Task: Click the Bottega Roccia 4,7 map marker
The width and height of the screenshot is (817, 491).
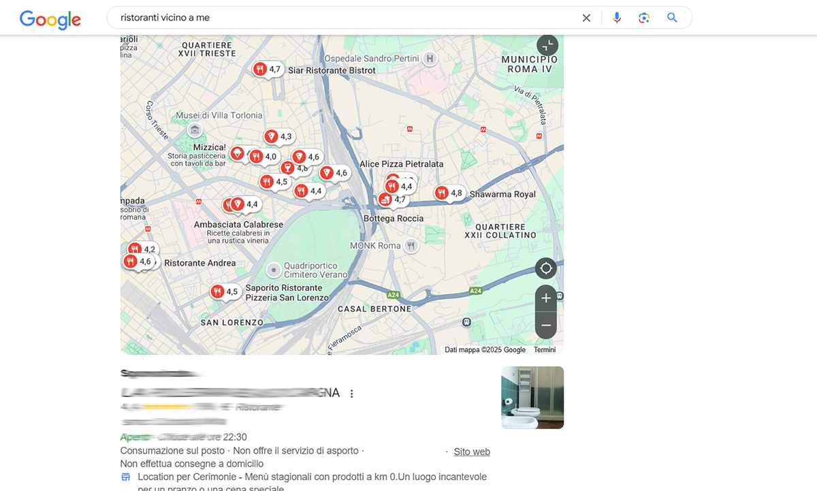Action: click(385, 200)
